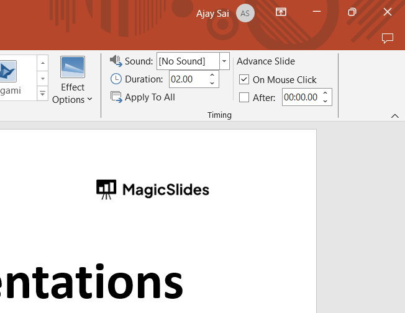Open the Sound dropdown list
Image resolution: width=405 pixels, height=313 pixels.
224,61
